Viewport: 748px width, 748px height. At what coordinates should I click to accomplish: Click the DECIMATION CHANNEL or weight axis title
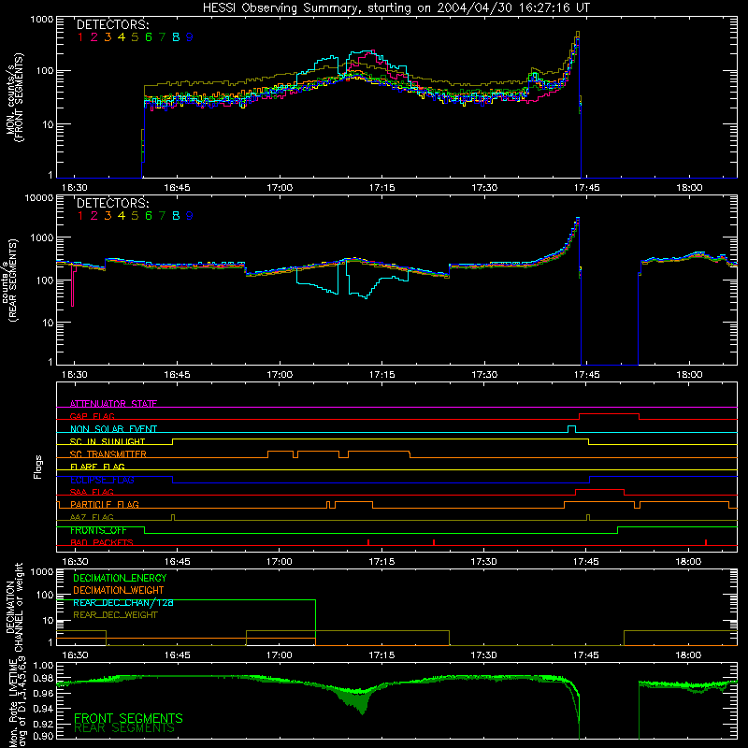(14, 607)
